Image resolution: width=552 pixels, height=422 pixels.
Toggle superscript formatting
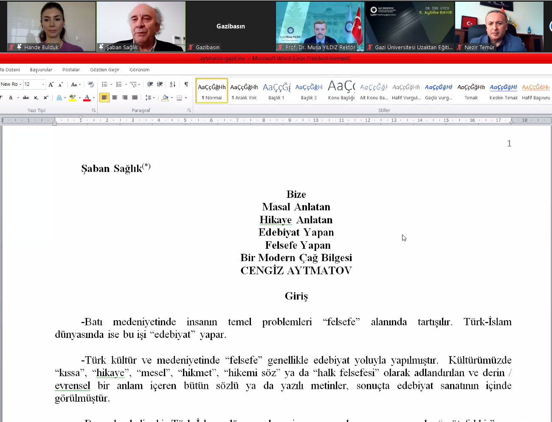pos(46,98)
